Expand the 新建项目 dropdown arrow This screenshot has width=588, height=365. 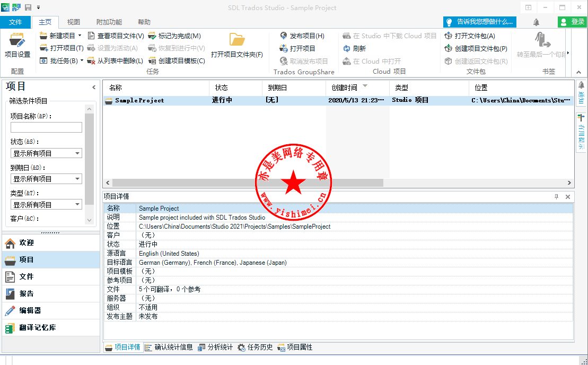click(x=80, y=36)
